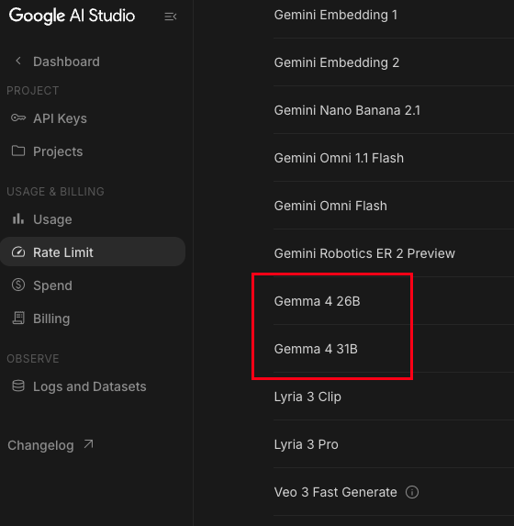Click the database icon beside Logs and Datasets

click(x=18, y=386)
